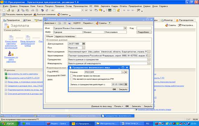The width and height of the screenshot is (199, 126).
Task: Click the help question mark in dialog toolbar
Action: 110,23
